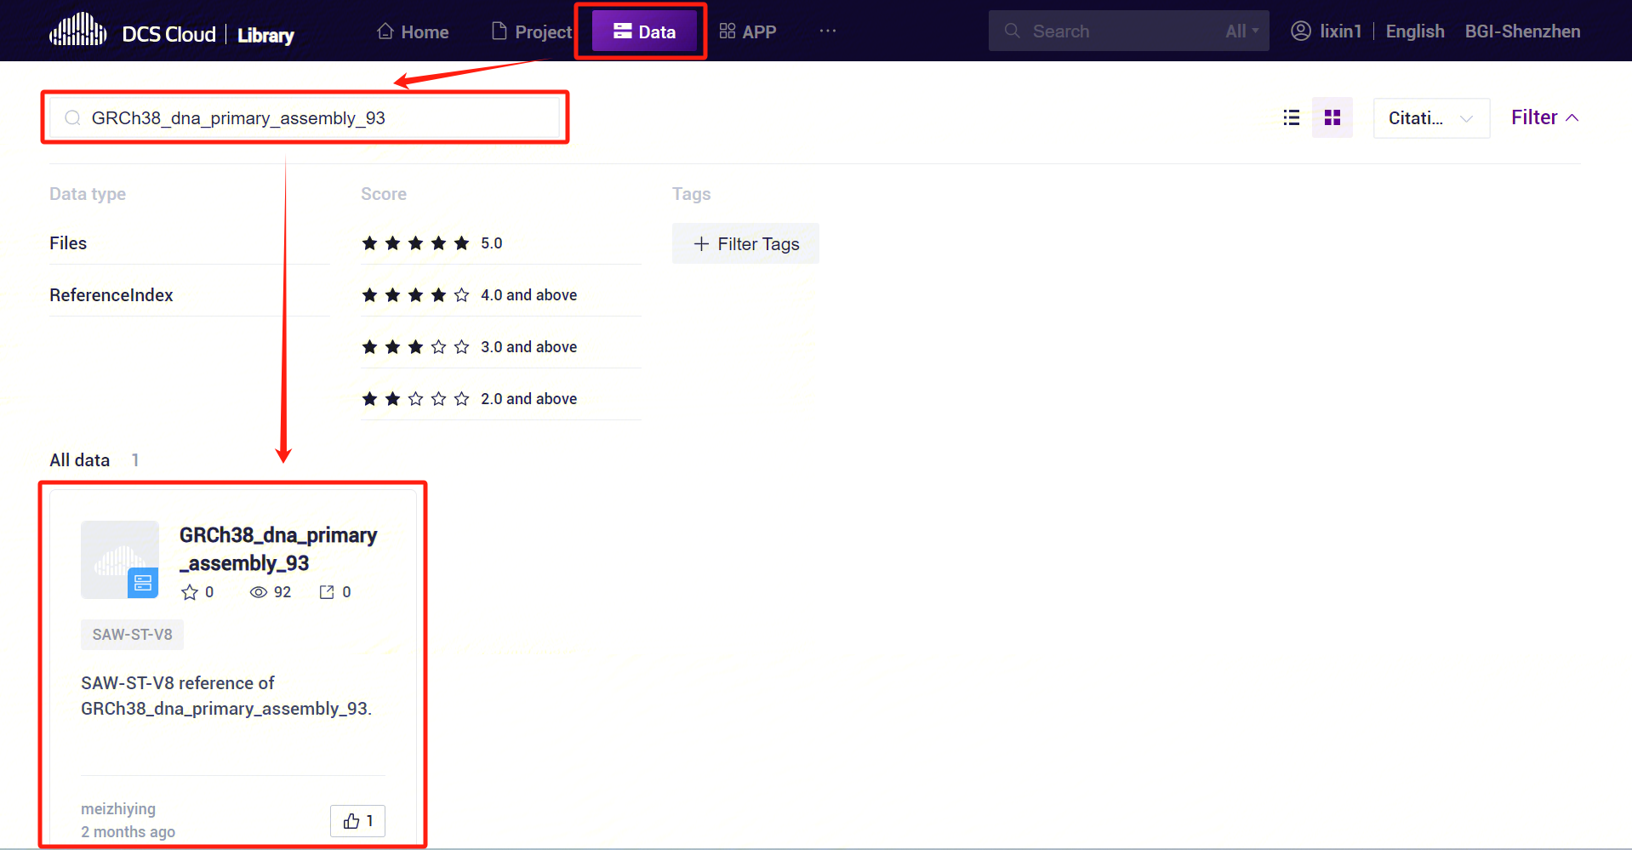Filter by ReferenceIndex data type
Viewport: 1632px width, 850px height.
[111, 295]
